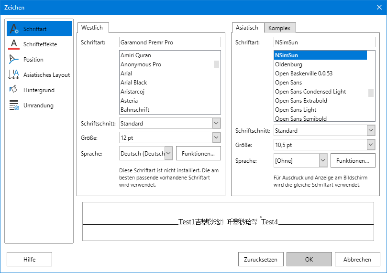Click Funktionen button under Asiatisch
The width and height of the screenshot is (387, 273).
click(x=353, y=161)
